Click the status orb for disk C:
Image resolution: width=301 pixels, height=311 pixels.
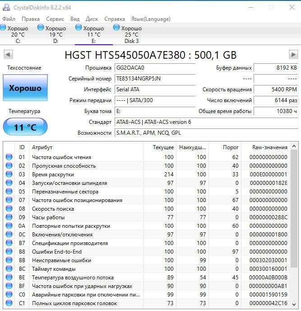(x=3, y=27)
